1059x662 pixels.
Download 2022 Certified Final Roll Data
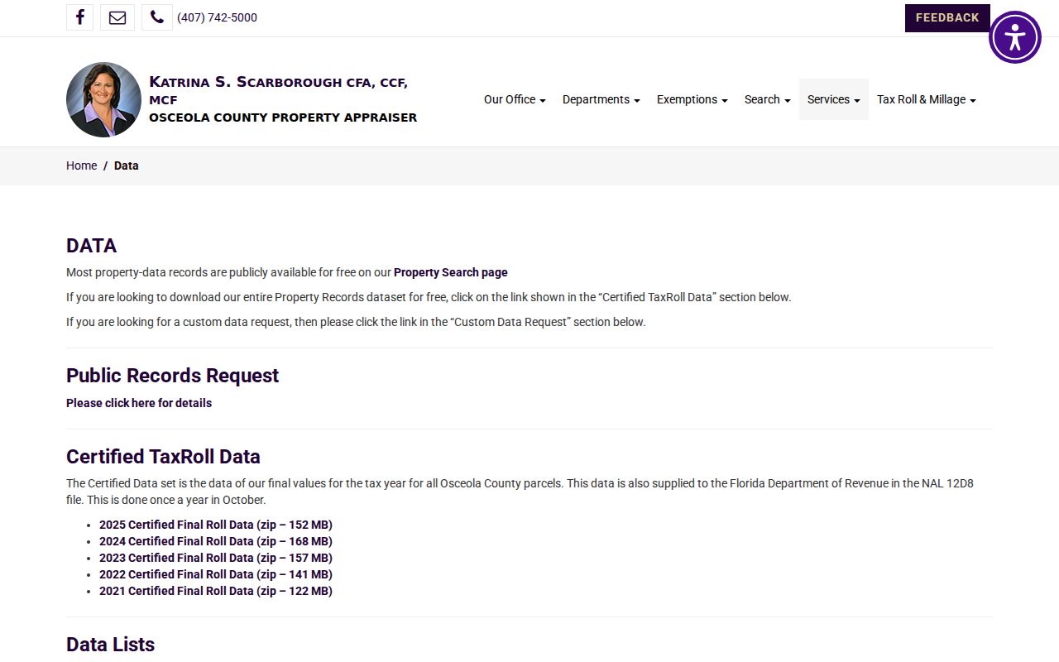point(216,574)
